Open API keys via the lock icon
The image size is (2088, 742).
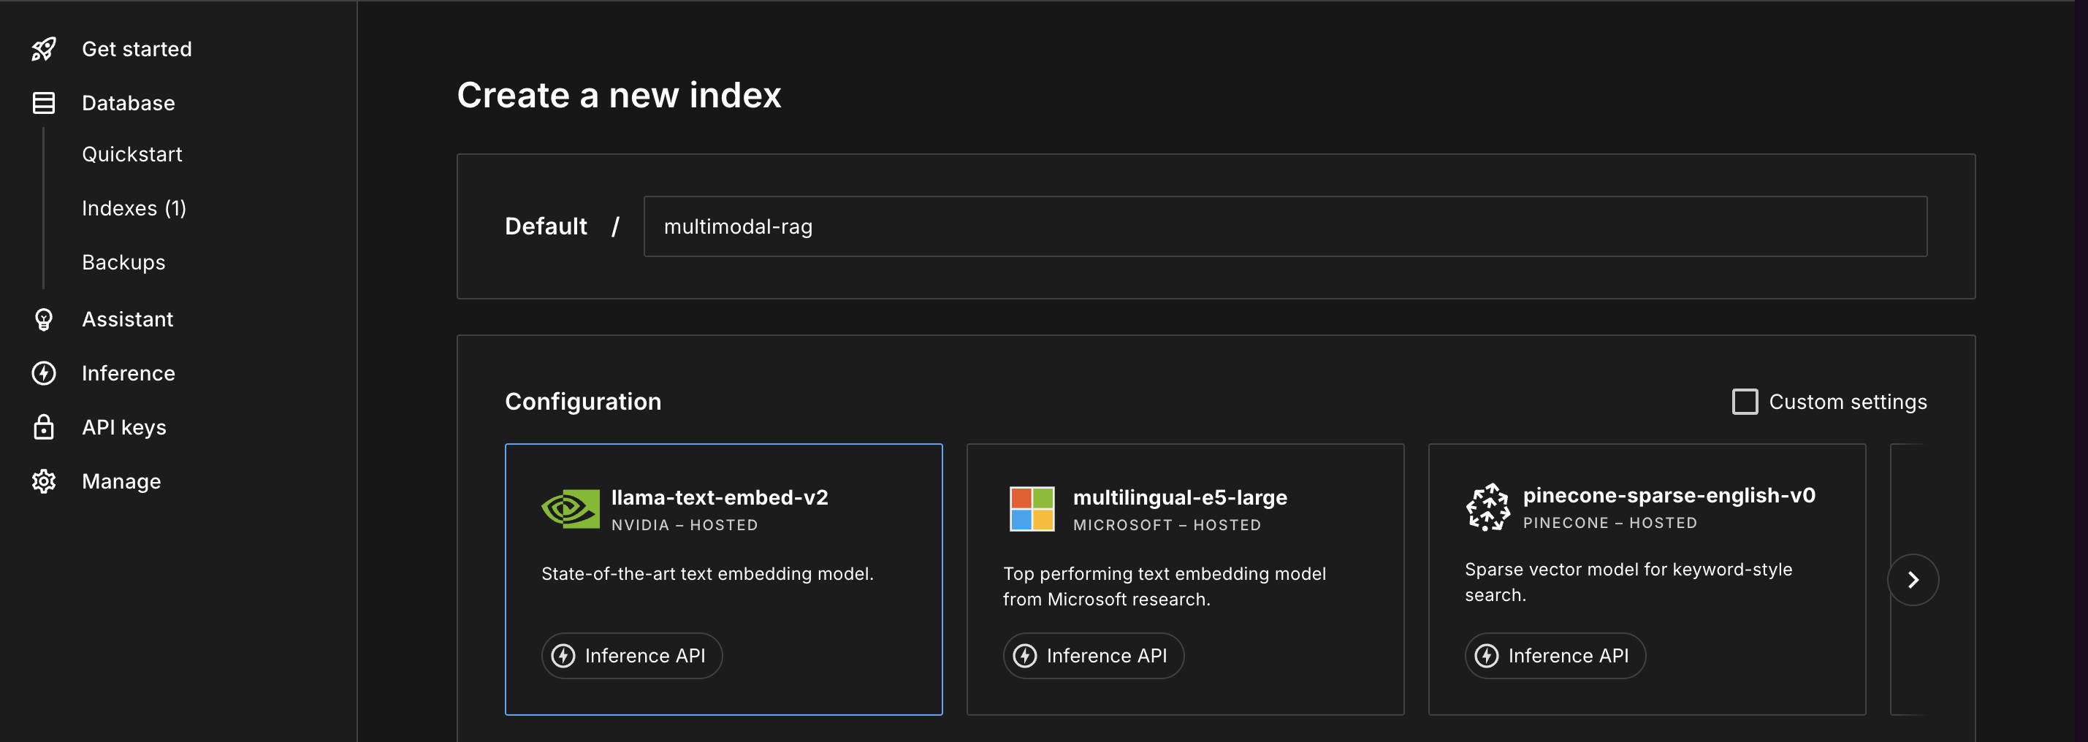click(43, 427)
